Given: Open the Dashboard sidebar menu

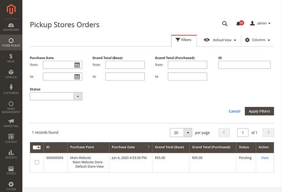Looking at the screenshot, I should pyautogui.click(x=11, y=27).
